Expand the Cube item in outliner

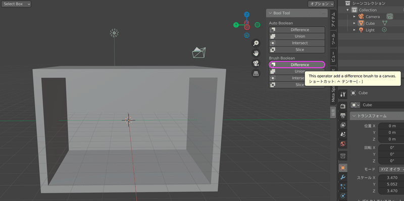click(x=355, y=23)
